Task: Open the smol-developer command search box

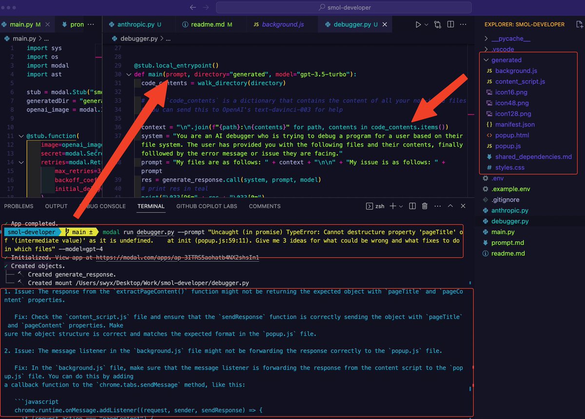Action: (x=344, y=7)
